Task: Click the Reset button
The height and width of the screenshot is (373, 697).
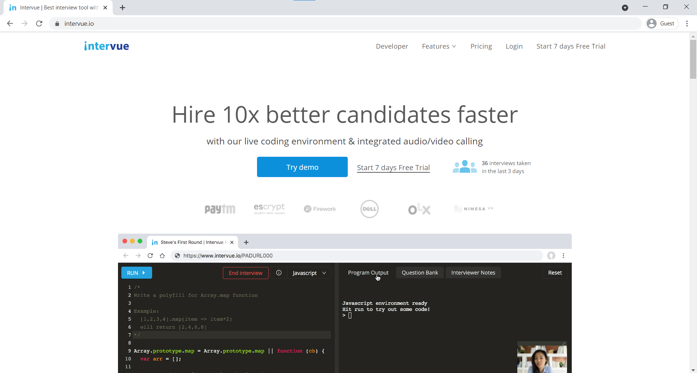Action: (x=555, y=272)
